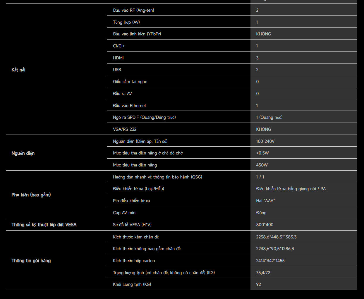Click the "Thông tin gói hàng" category heading
The height and width of the screenshot is (299, 364).
[x=31, y=261]
